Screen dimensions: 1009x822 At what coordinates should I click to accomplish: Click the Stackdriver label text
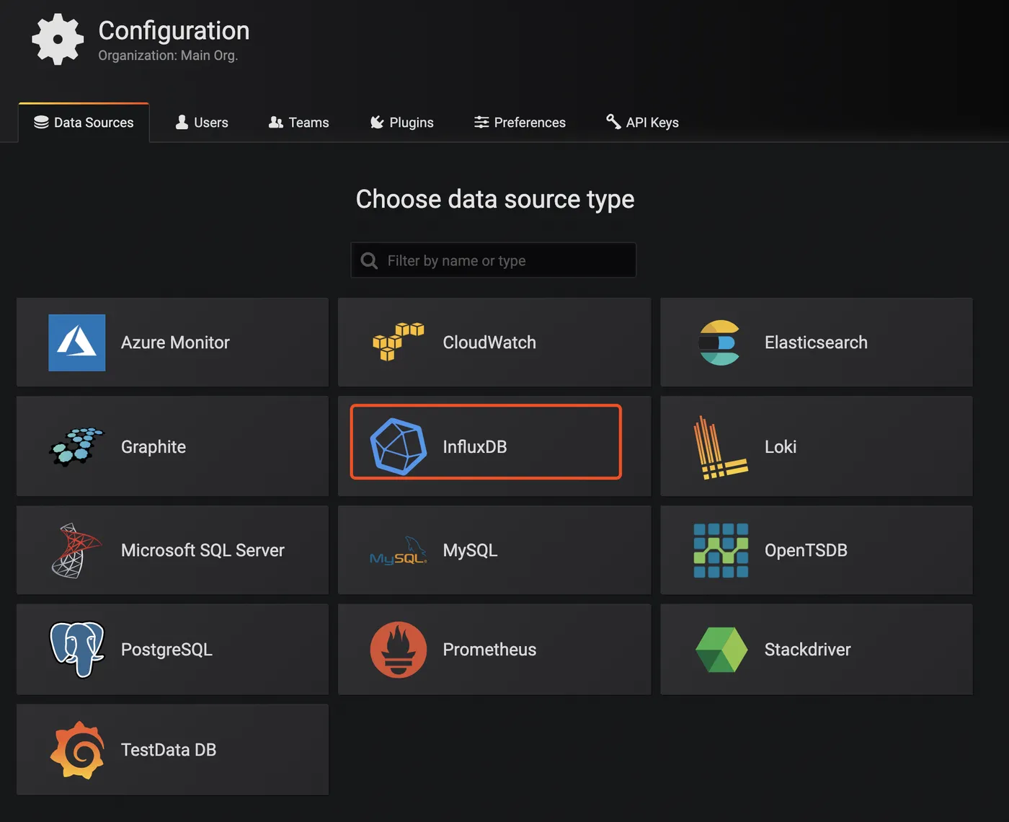pyautogui.click(x=807, y=650)
